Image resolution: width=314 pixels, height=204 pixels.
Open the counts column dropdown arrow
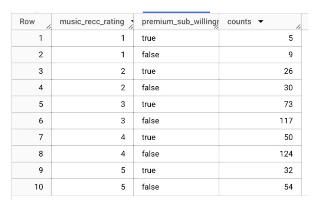tap(261, 22)
